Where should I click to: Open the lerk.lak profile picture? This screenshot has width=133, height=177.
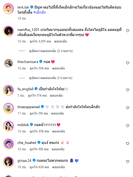(9, 9)
